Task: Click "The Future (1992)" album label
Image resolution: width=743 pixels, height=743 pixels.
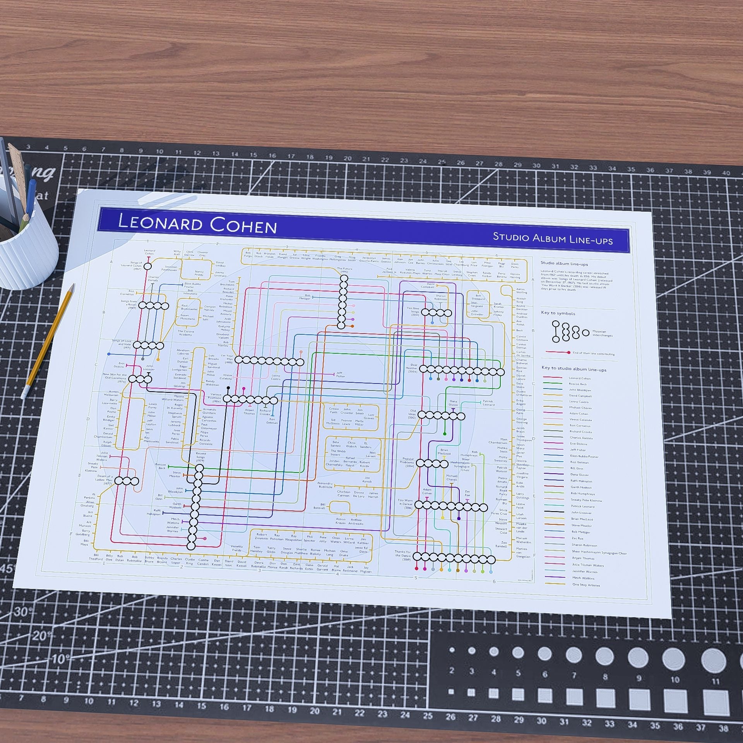Action: click(344, 270)
